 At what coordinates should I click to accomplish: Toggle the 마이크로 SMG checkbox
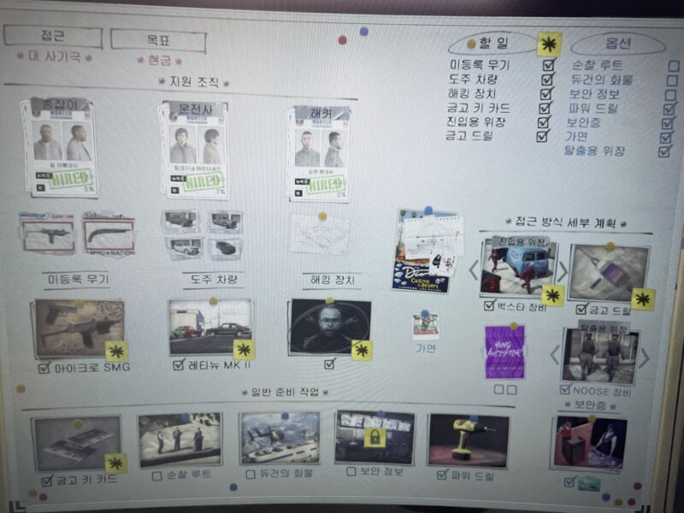44,368
